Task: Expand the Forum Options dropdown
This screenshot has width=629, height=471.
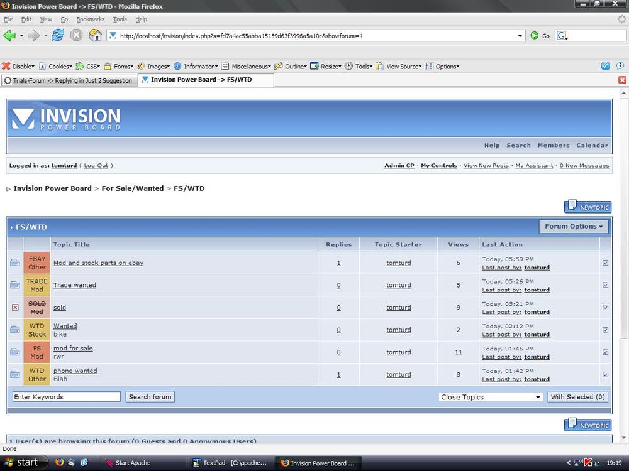Action: pyautogui.click(x=574, y=226)
